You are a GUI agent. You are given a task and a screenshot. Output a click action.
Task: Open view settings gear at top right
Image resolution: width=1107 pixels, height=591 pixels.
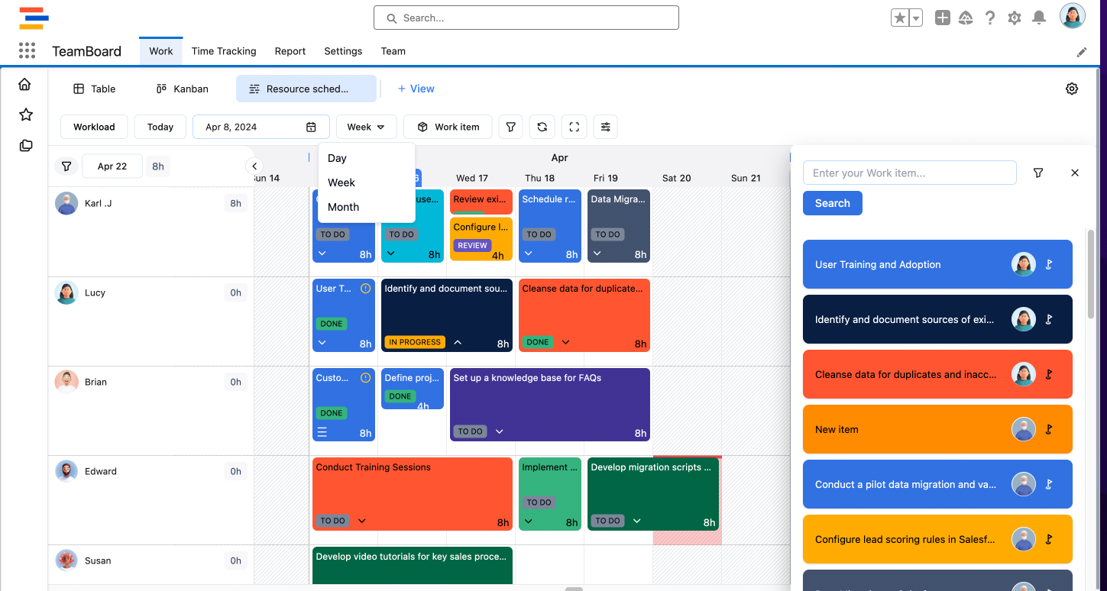1071,89
